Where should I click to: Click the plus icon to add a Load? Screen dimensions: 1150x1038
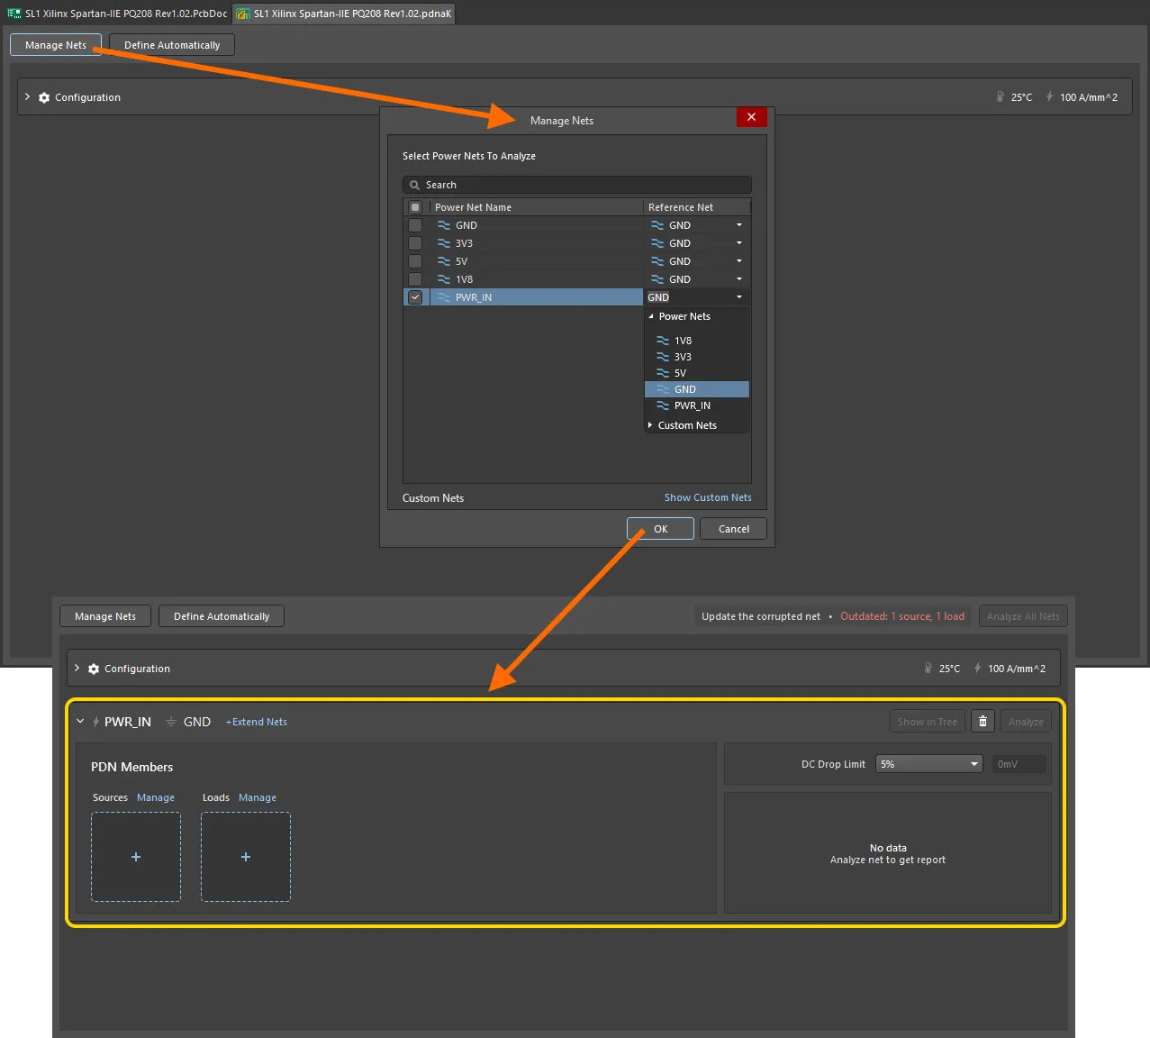tap(246, 857)
